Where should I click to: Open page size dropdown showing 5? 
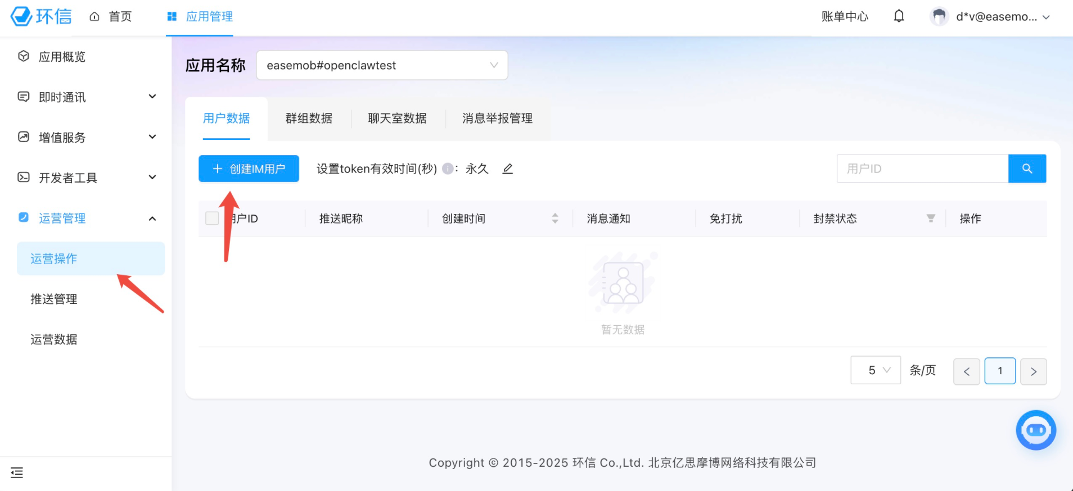pos(876,370)
